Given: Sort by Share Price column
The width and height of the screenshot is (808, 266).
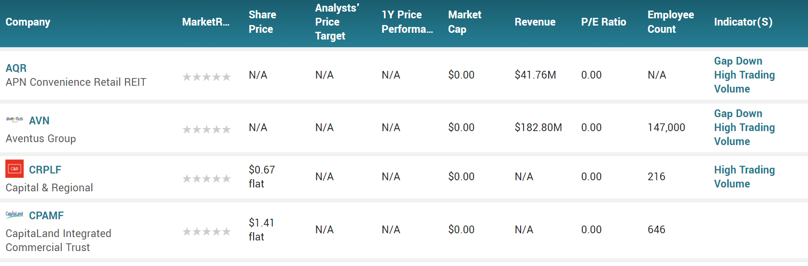Looking at the screenshot, I should (262, 22).
